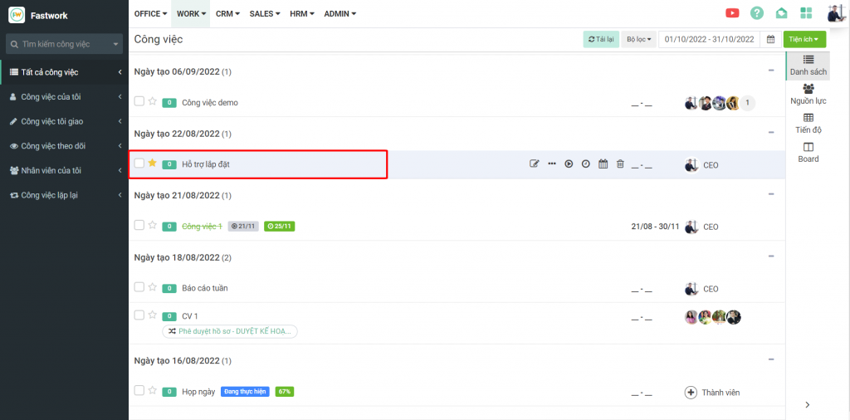This screenshot has width=850, height=420.
Task: Unstar the Hỗ trợ lắp đặt task
Action: click(153, 164)
